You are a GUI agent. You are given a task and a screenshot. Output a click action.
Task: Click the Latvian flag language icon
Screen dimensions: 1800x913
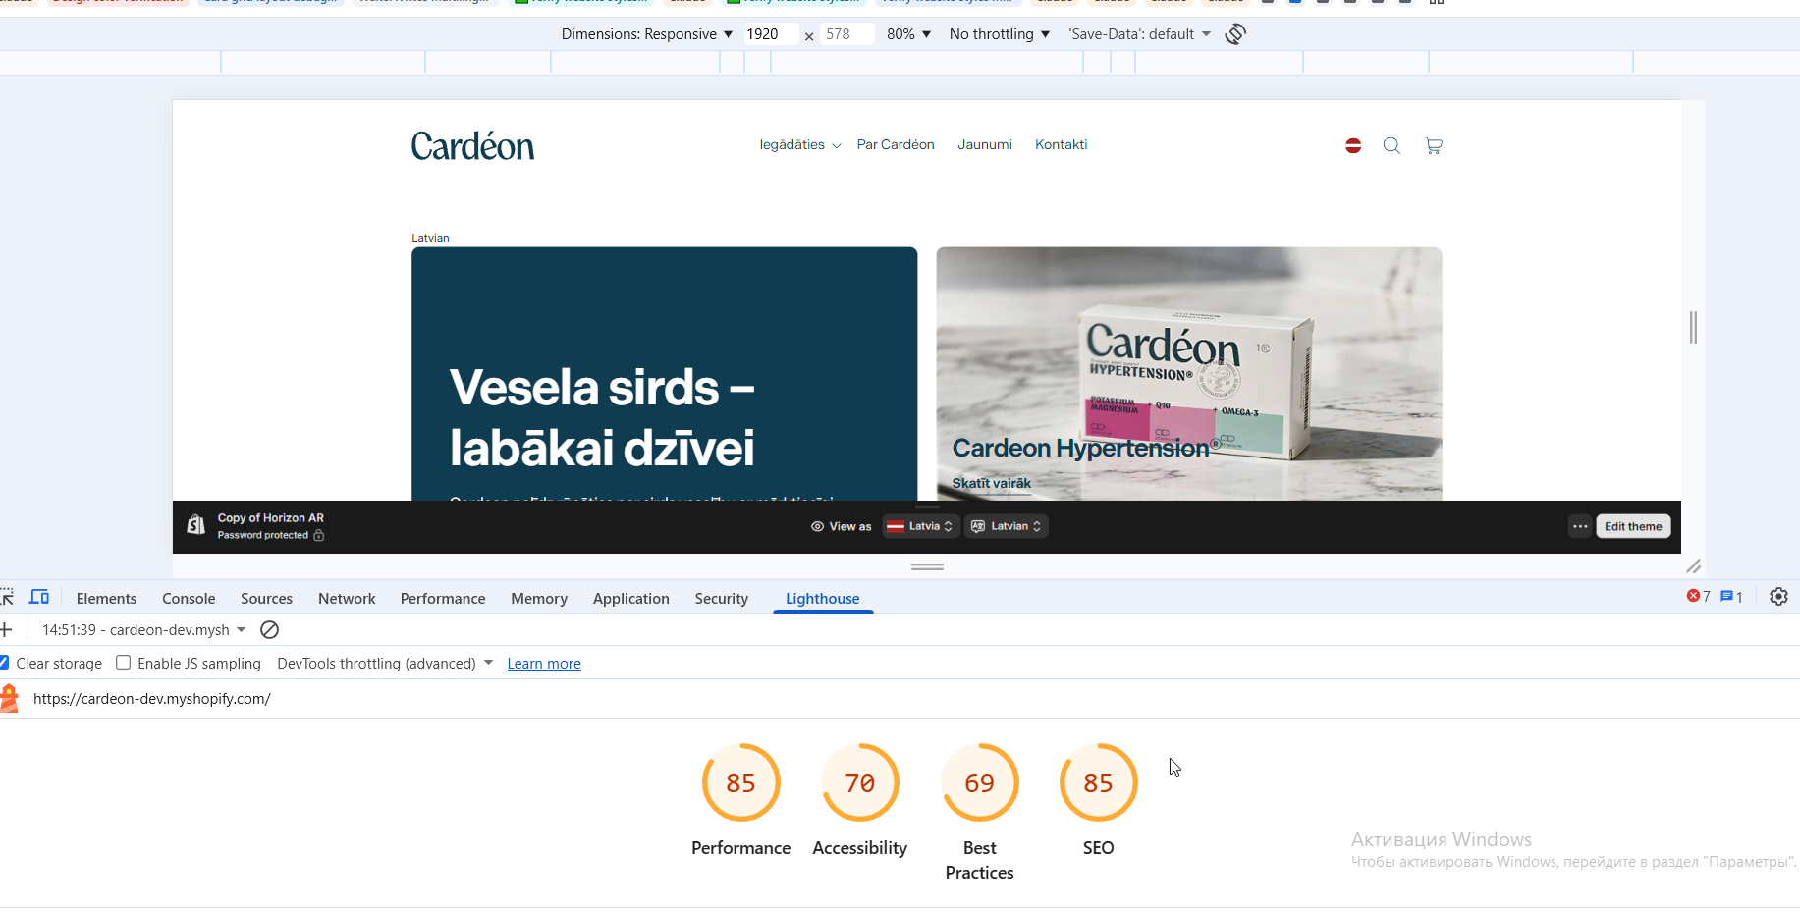pyautogui.click(x=1353, y=145)
